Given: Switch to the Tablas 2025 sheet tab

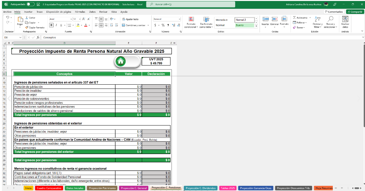Looking at the screenshot, I should click(228, 188).
